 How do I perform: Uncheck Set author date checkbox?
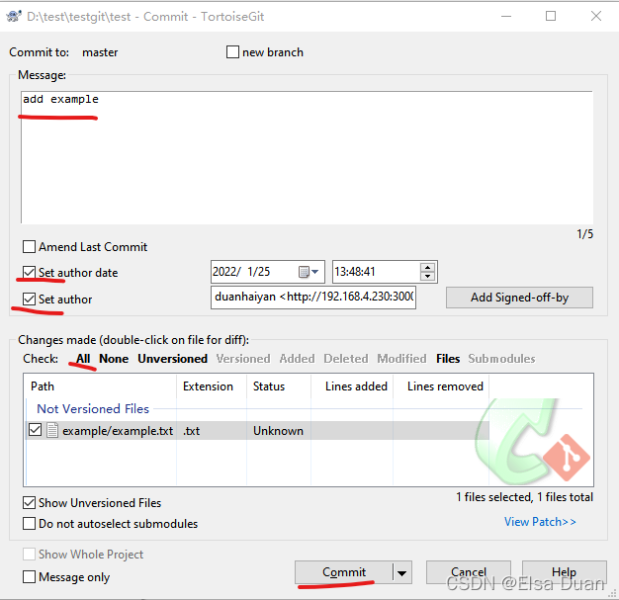tap(30, 273)
